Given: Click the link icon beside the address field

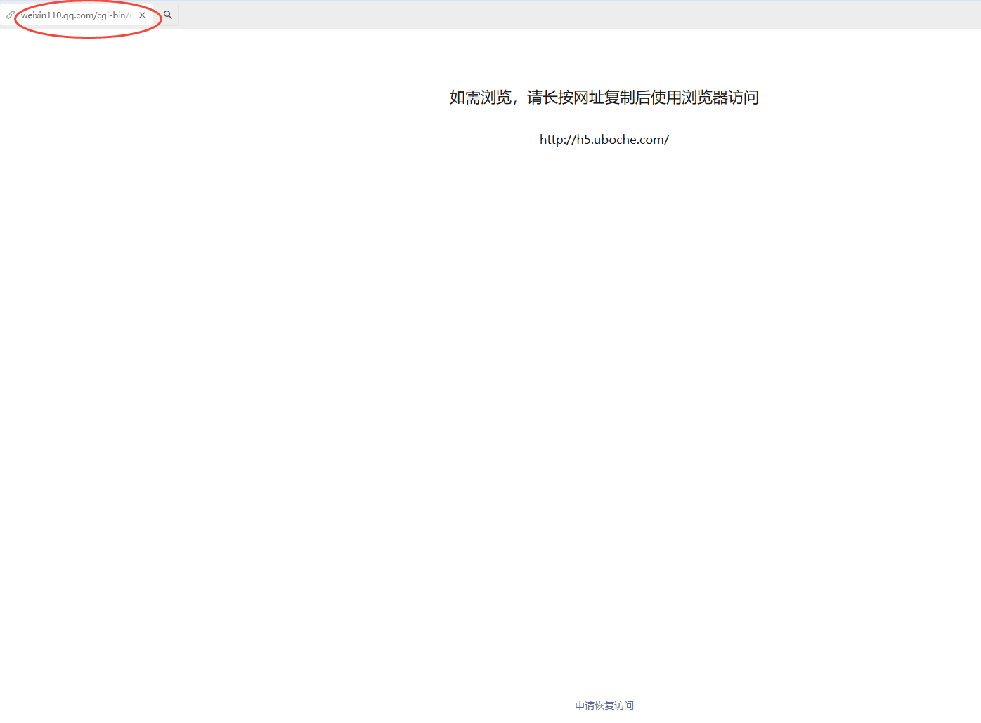Looking at the screenshot, I should point(11,15).
